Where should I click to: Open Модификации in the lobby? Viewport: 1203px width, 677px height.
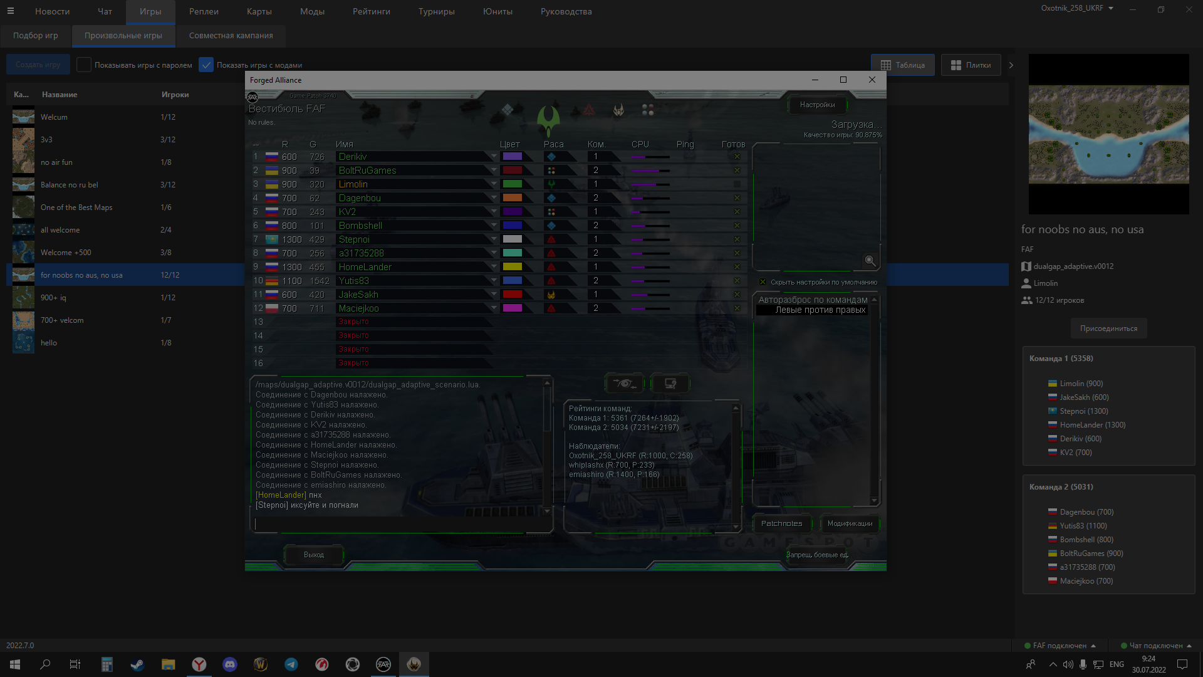click(850, 523)
